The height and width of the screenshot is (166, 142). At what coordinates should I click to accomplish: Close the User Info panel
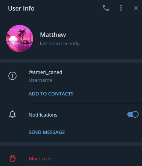coord(136,8)
